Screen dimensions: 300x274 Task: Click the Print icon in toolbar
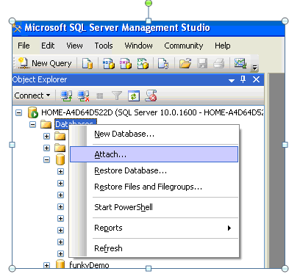click(218, 63)
